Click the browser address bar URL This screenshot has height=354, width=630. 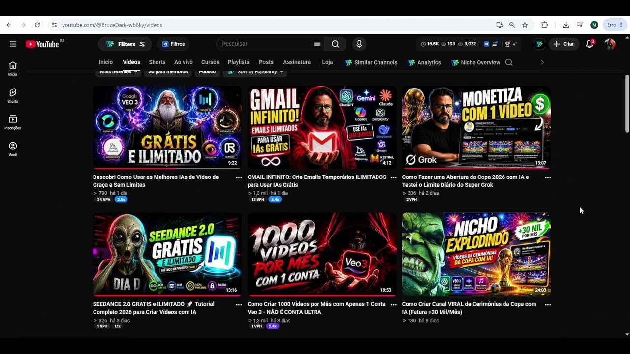(112, 25)
